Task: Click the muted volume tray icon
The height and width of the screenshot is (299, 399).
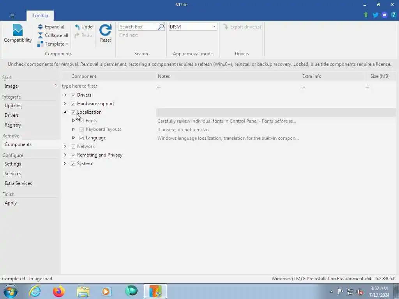Action: (360, 292)
